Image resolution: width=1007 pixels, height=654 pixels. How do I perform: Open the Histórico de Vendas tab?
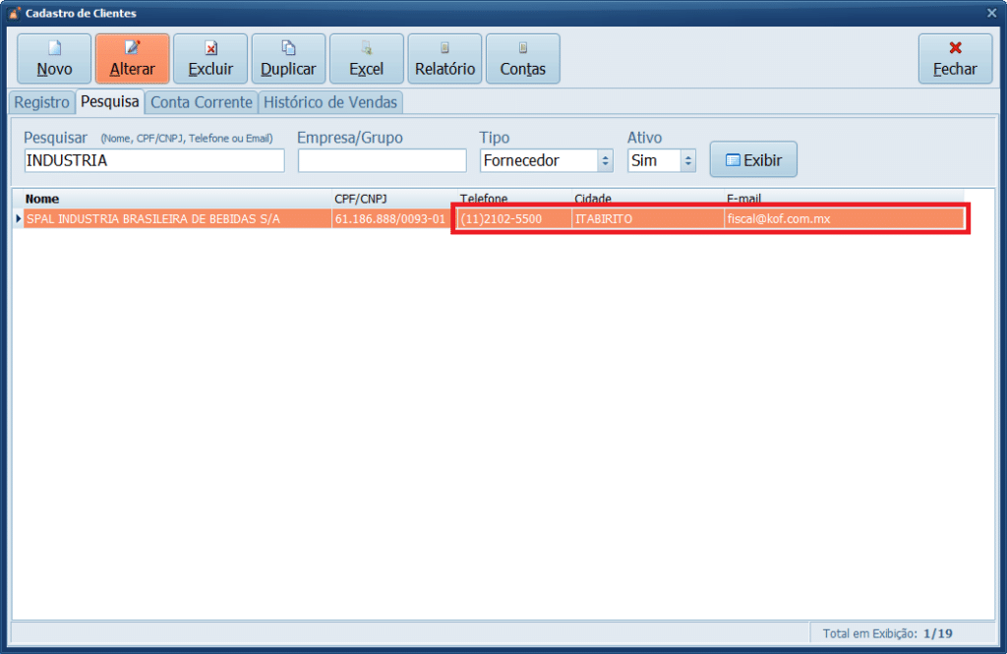coord(330,102)
